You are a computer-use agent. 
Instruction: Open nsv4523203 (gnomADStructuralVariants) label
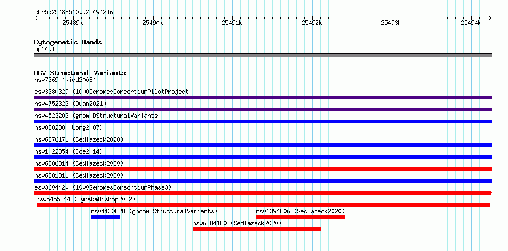pos(98,116)
